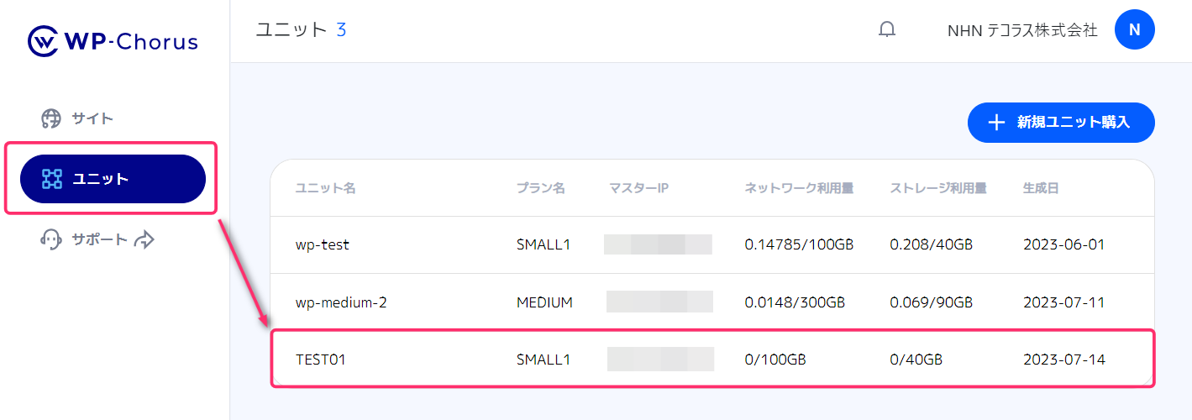Open the サイト menu item
The width and height of the screenshot is (1192, 420).
click(92, 118)
